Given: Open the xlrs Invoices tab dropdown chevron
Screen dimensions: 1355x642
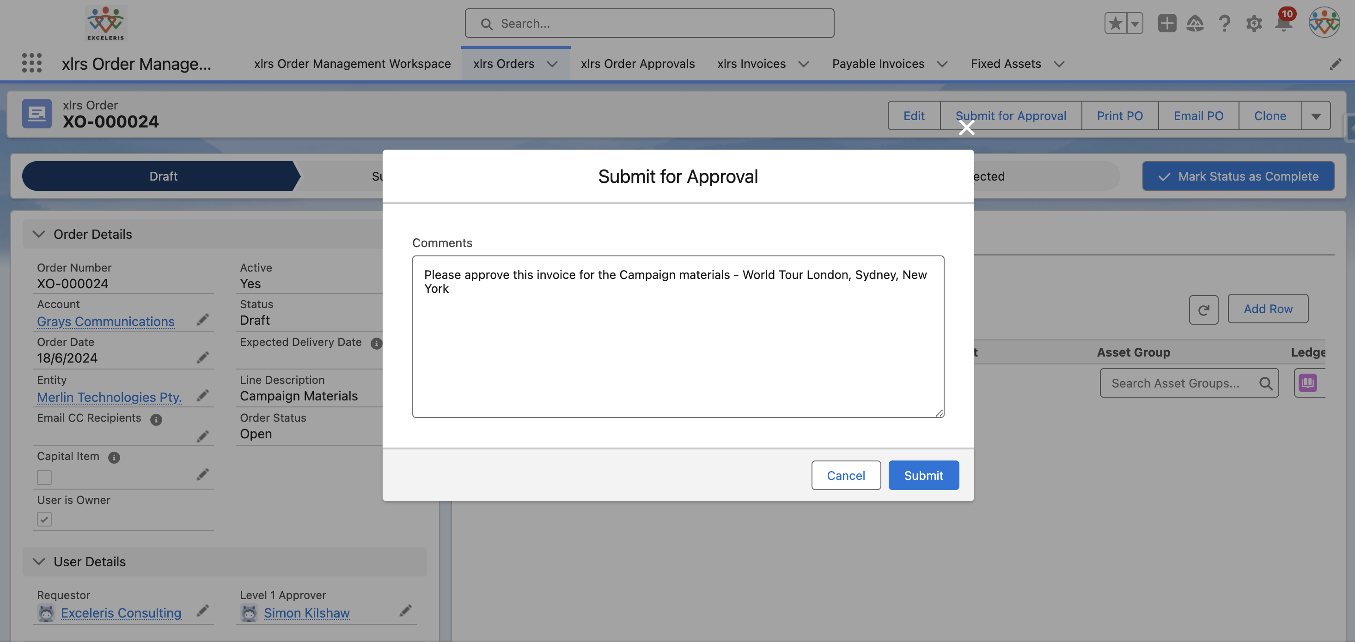Looking at the screenshot, I should 804,64.
